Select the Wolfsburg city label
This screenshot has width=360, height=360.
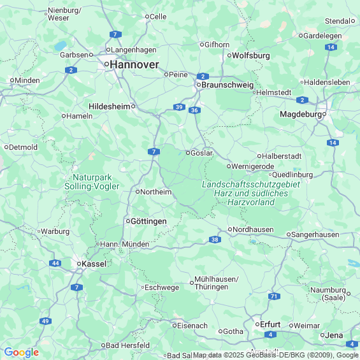click(x=251, y=55)
